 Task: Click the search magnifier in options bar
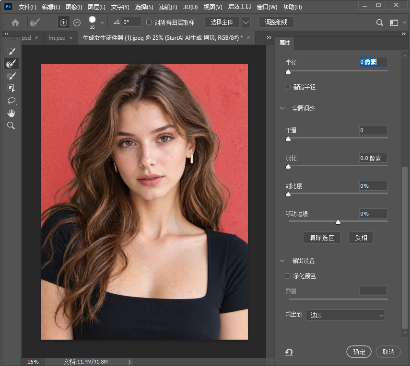[380, 23]
